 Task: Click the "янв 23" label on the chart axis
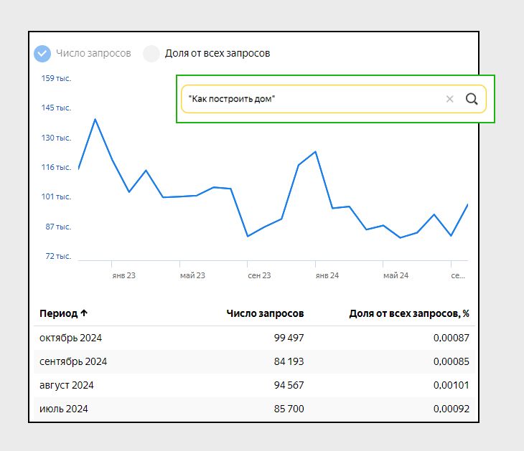(x=123, y=275)
